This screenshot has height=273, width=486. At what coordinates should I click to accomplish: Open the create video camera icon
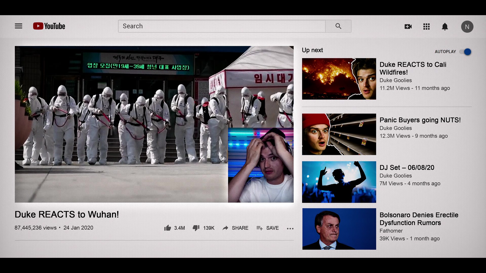click(408, 27)
